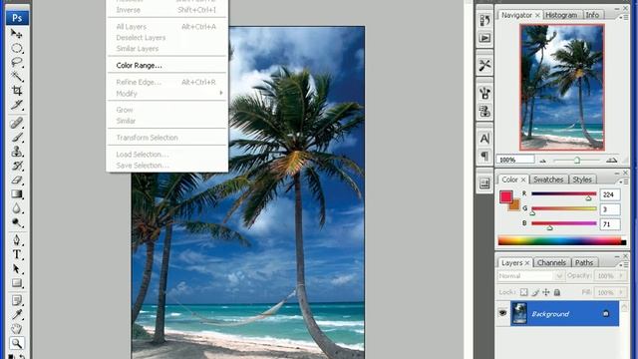Open the Clone Source dock icon

484,111
